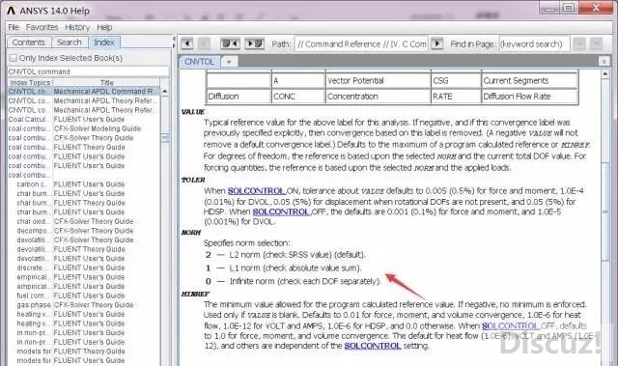This screenshot has height=366, width=618.
Task: Click the Title column header
Action: (106, 82)
